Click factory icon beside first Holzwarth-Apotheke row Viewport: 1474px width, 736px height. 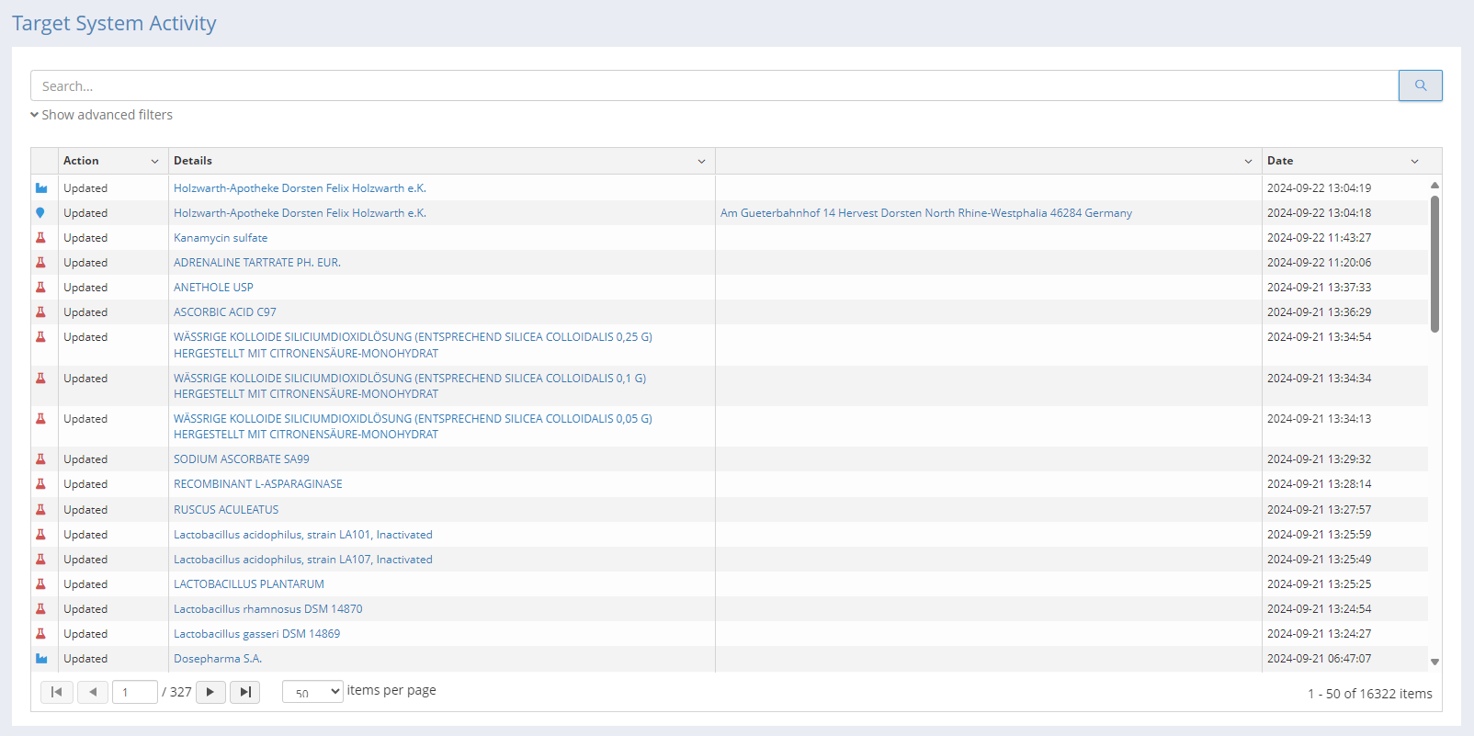(x=41, y=188)
